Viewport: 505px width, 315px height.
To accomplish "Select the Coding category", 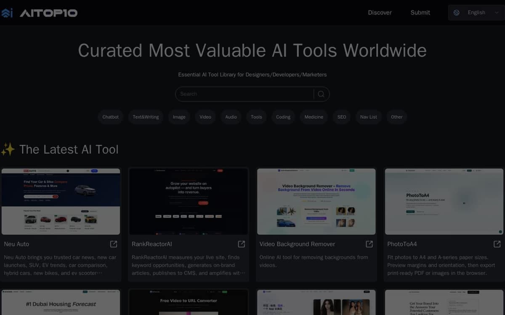I will pos(283,117).
